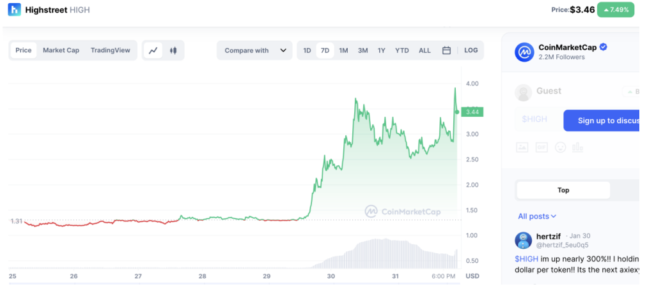647x296 pixels.
Task: Switch to TradingView tab
Action: click(110, 50)
